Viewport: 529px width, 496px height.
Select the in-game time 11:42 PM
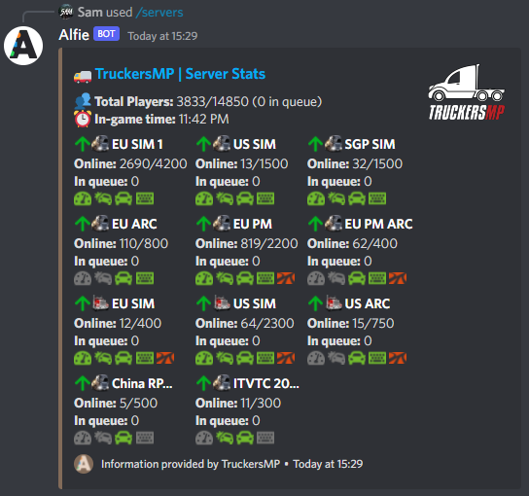204,119
